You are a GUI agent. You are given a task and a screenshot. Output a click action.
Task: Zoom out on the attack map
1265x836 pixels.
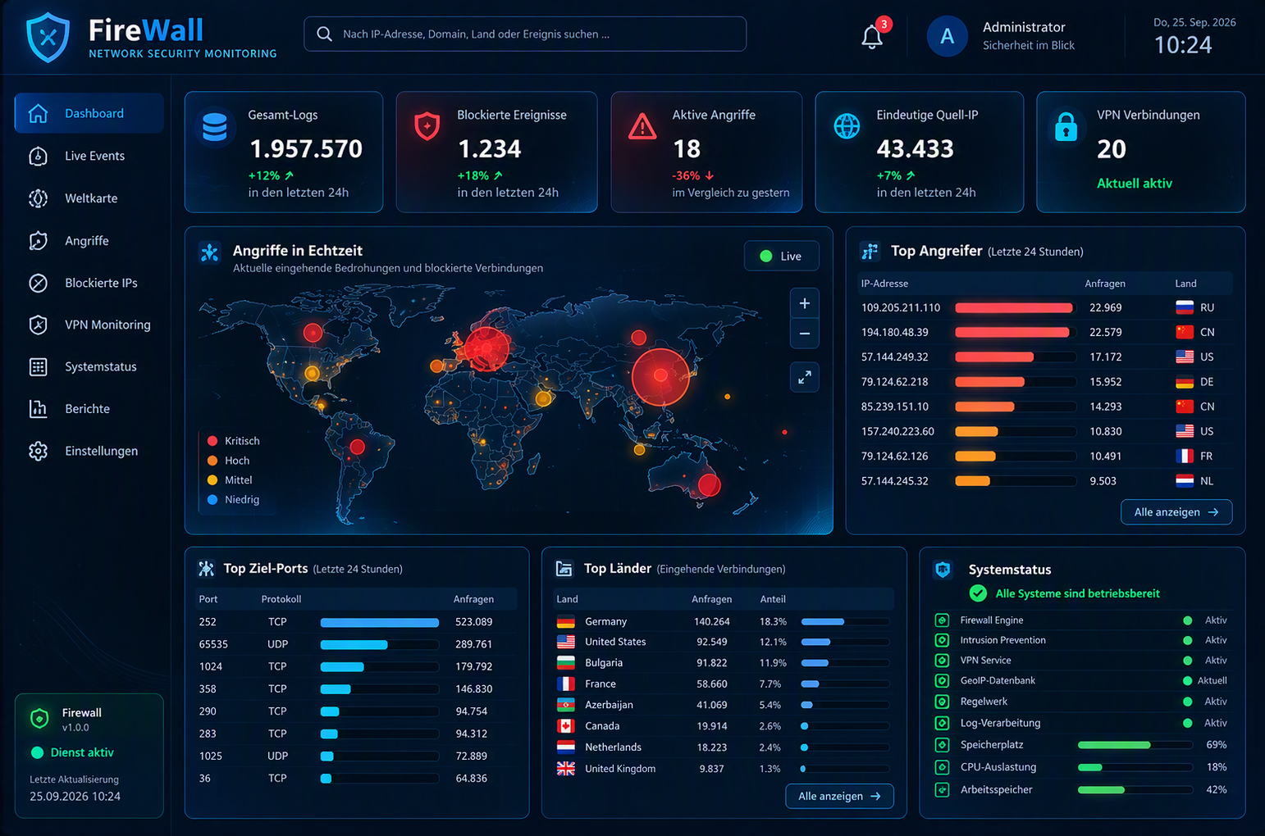[x=805, y=334]
